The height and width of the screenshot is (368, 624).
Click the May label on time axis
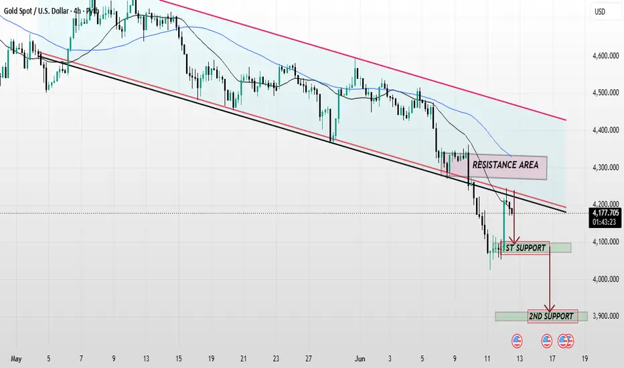(16, 359)
